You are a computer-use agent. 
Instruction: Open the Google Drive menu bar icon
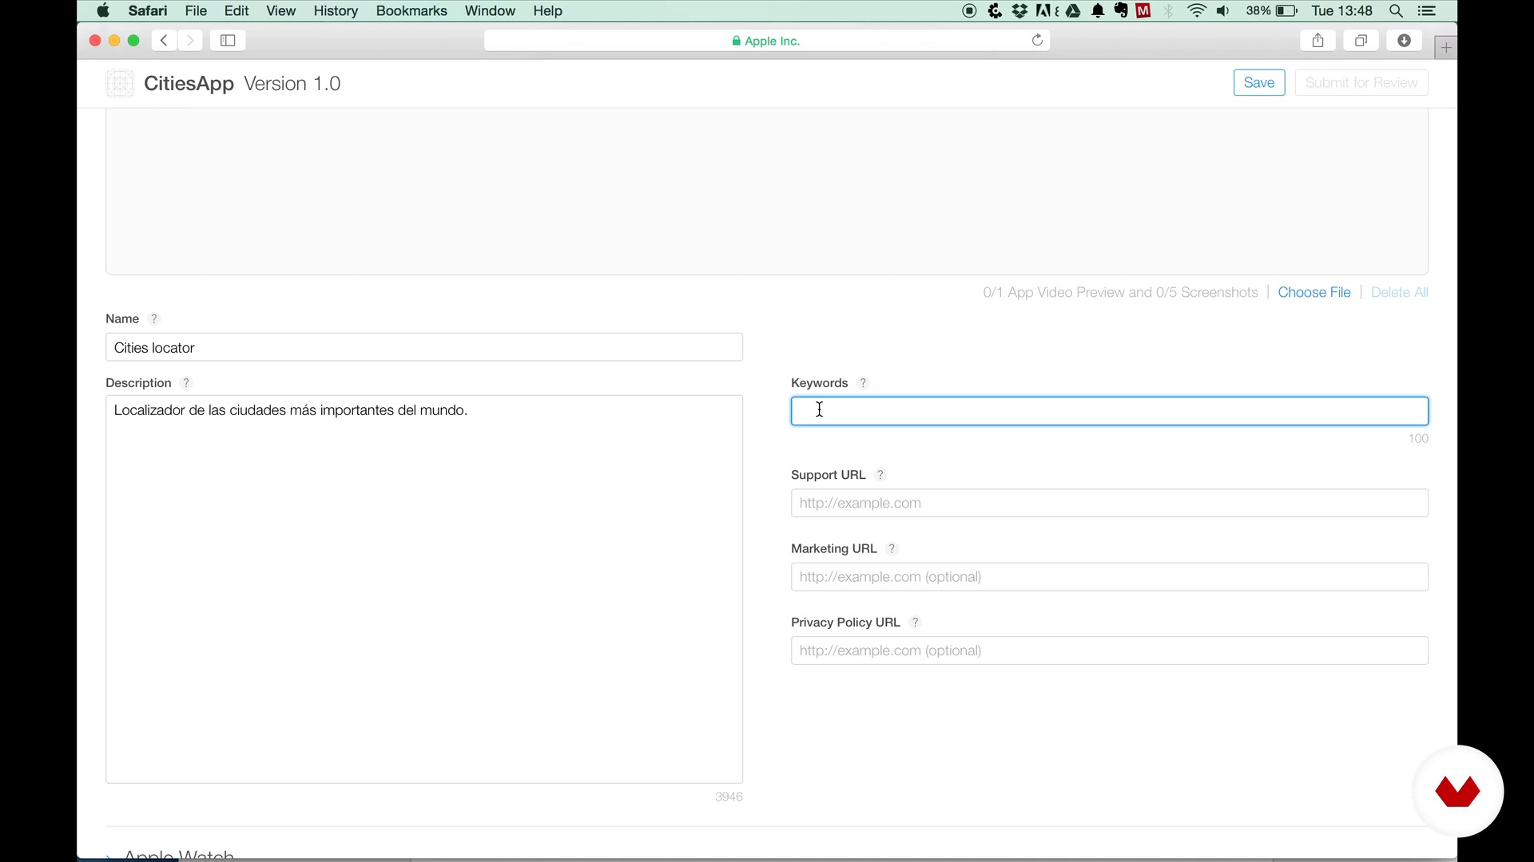coord(1073,11)
